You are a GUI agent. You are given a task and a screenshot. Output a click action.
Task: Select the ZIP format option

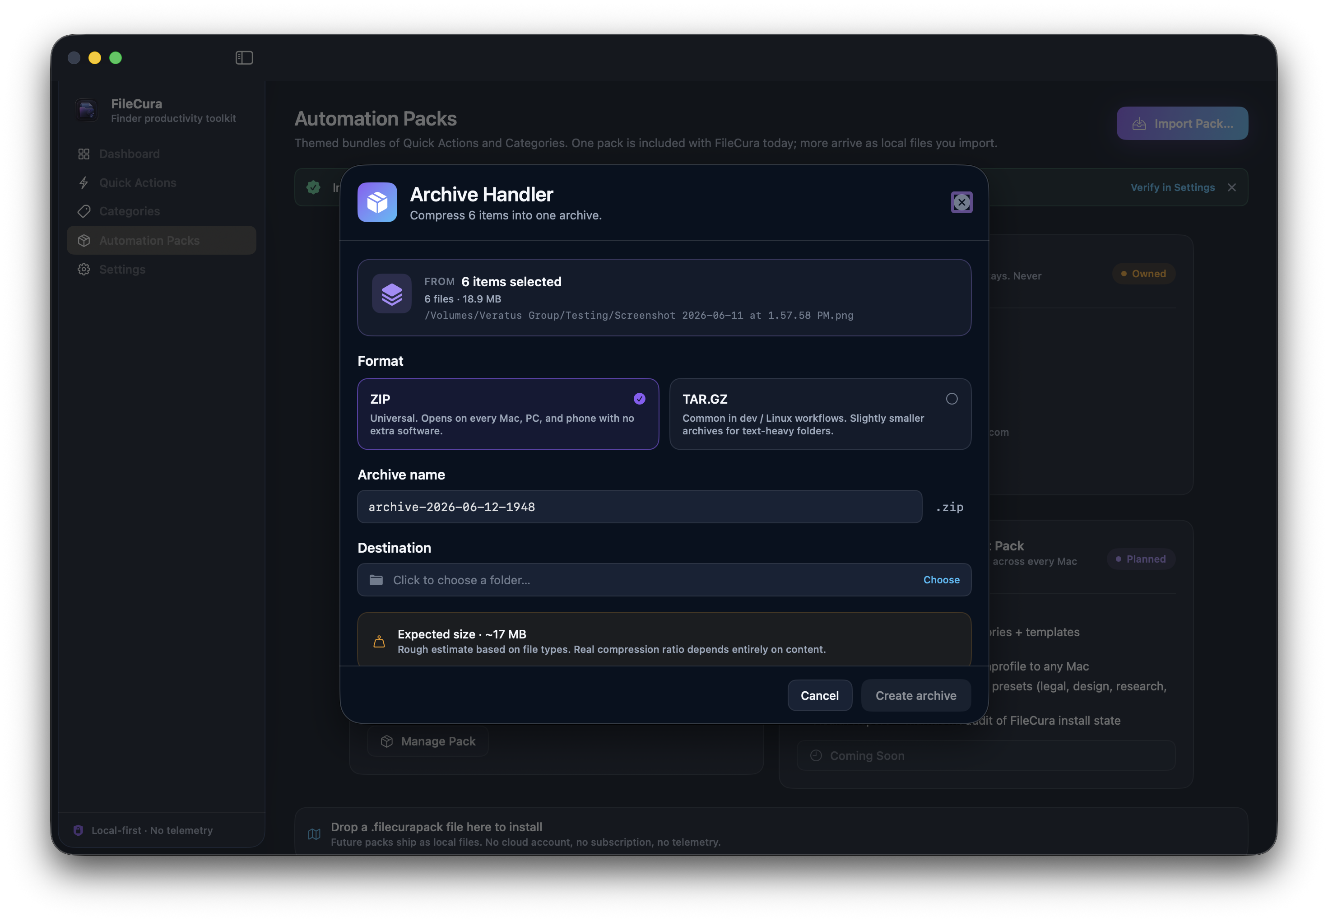[x=508, y=414]
